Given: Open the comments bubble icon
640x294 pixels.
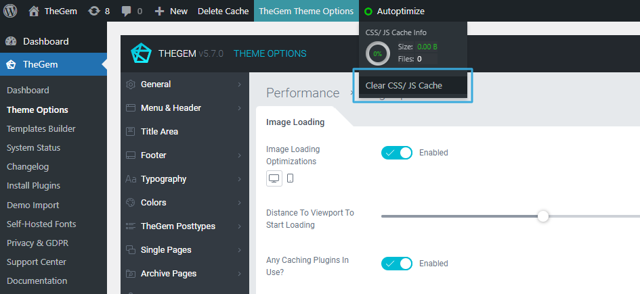Looking at the screenshot, I should click(x=126, y=11).
